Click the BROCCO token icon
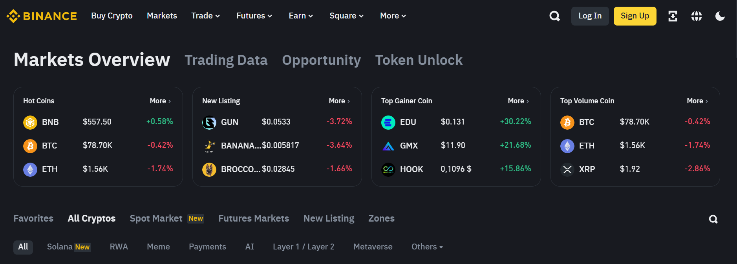The width and height of the screenshot is (737, 264). click(209, 170)
